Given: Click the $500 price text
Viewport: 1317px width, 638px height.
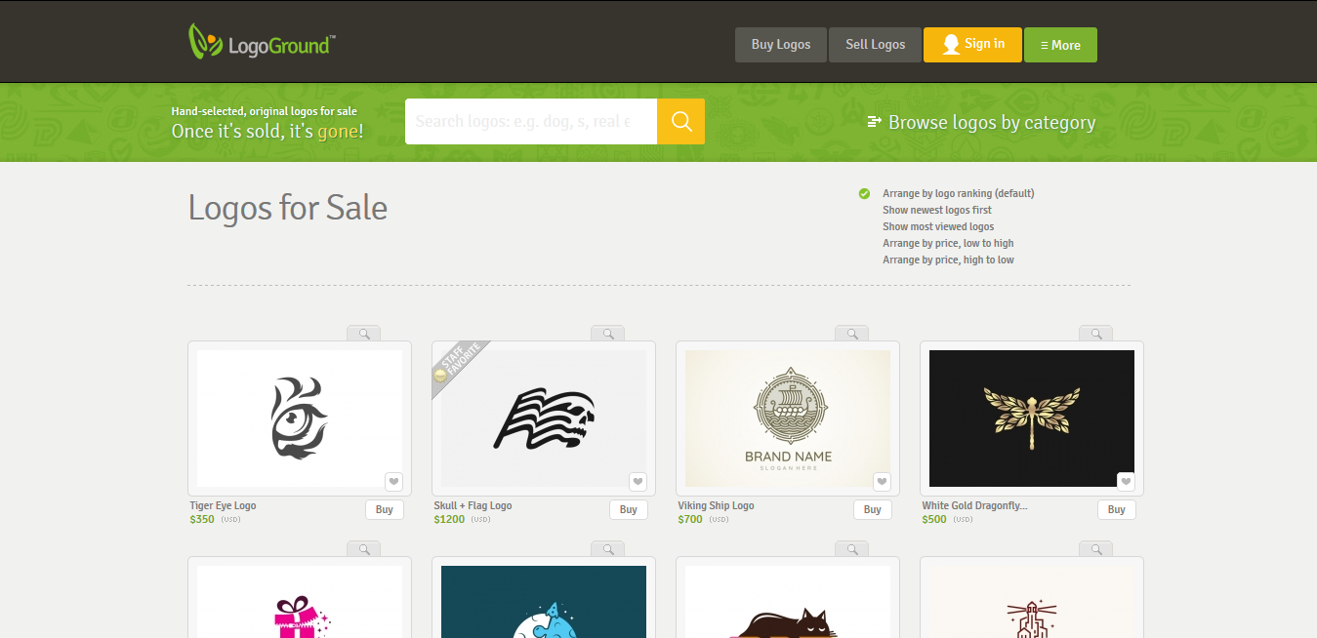Looking at the screenshot, I should coord(934,520).
